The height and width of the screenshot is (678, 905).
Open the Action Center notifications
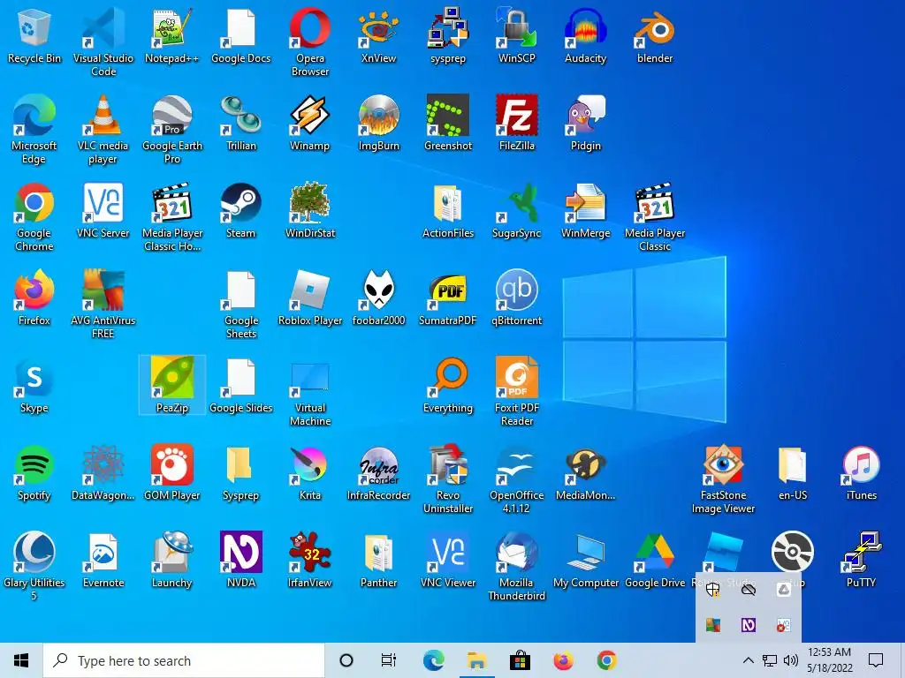point(876,660)
